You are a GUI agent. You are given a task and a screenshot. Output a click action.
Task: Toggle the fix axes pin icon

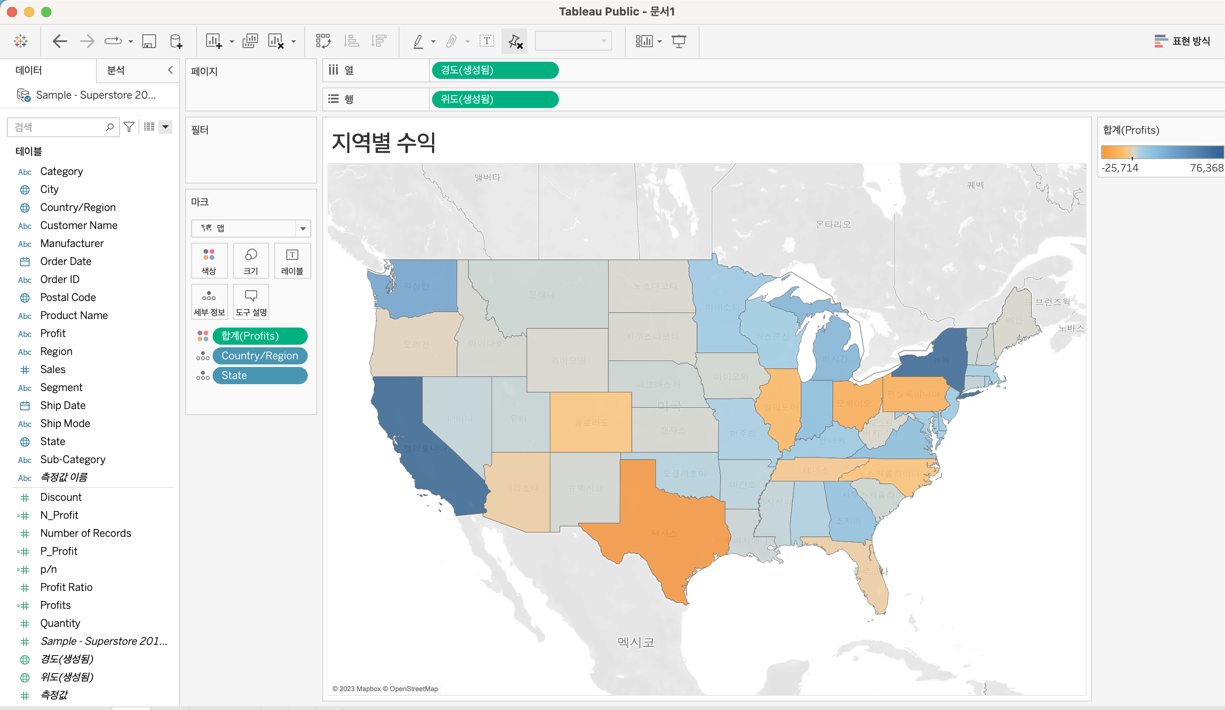tap(515, 41)
